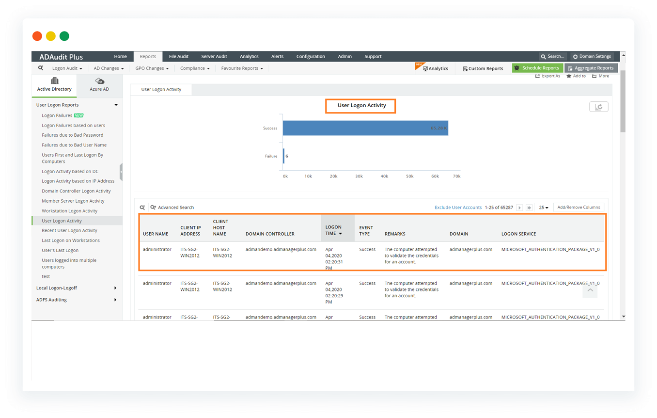Image resolution: width=657 pixels, height=418 pixels.
Task: Click the table search magnifier icon
Action: 142,208
